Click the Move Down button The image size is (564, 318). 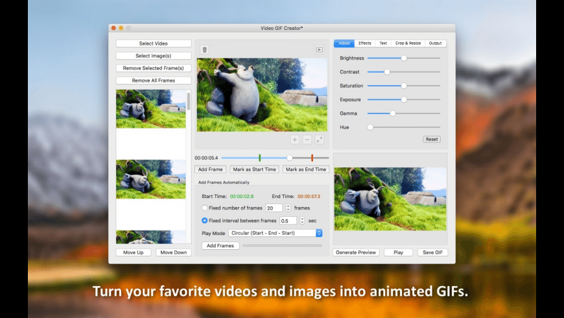tap(174, 252)
